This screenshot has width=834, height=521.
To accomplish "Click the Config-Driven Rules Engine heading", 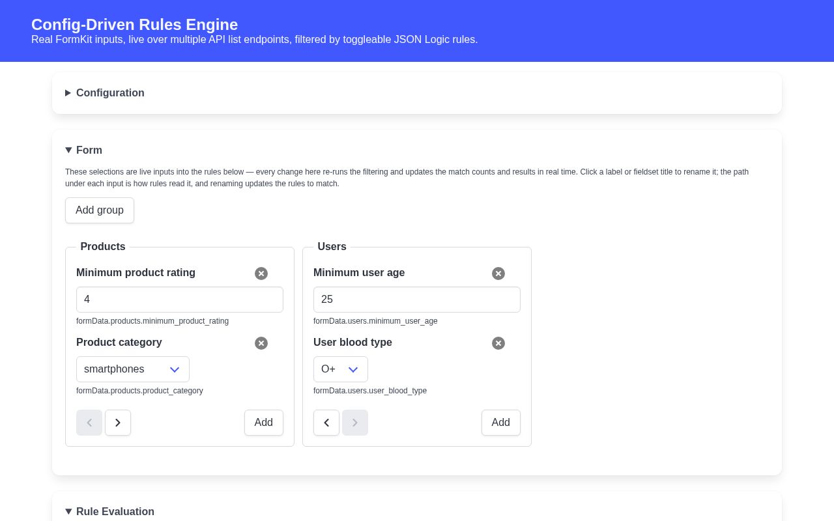I will point(135,25).
